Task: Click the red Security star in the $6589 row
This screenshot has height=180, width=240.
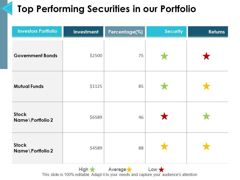Action: pyautogui.click(x=164, y=116)
